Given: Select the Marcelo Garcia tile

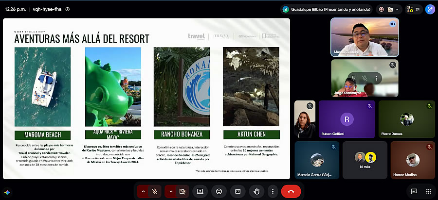Looking at the screenshot, I should (x=317, y=160).
